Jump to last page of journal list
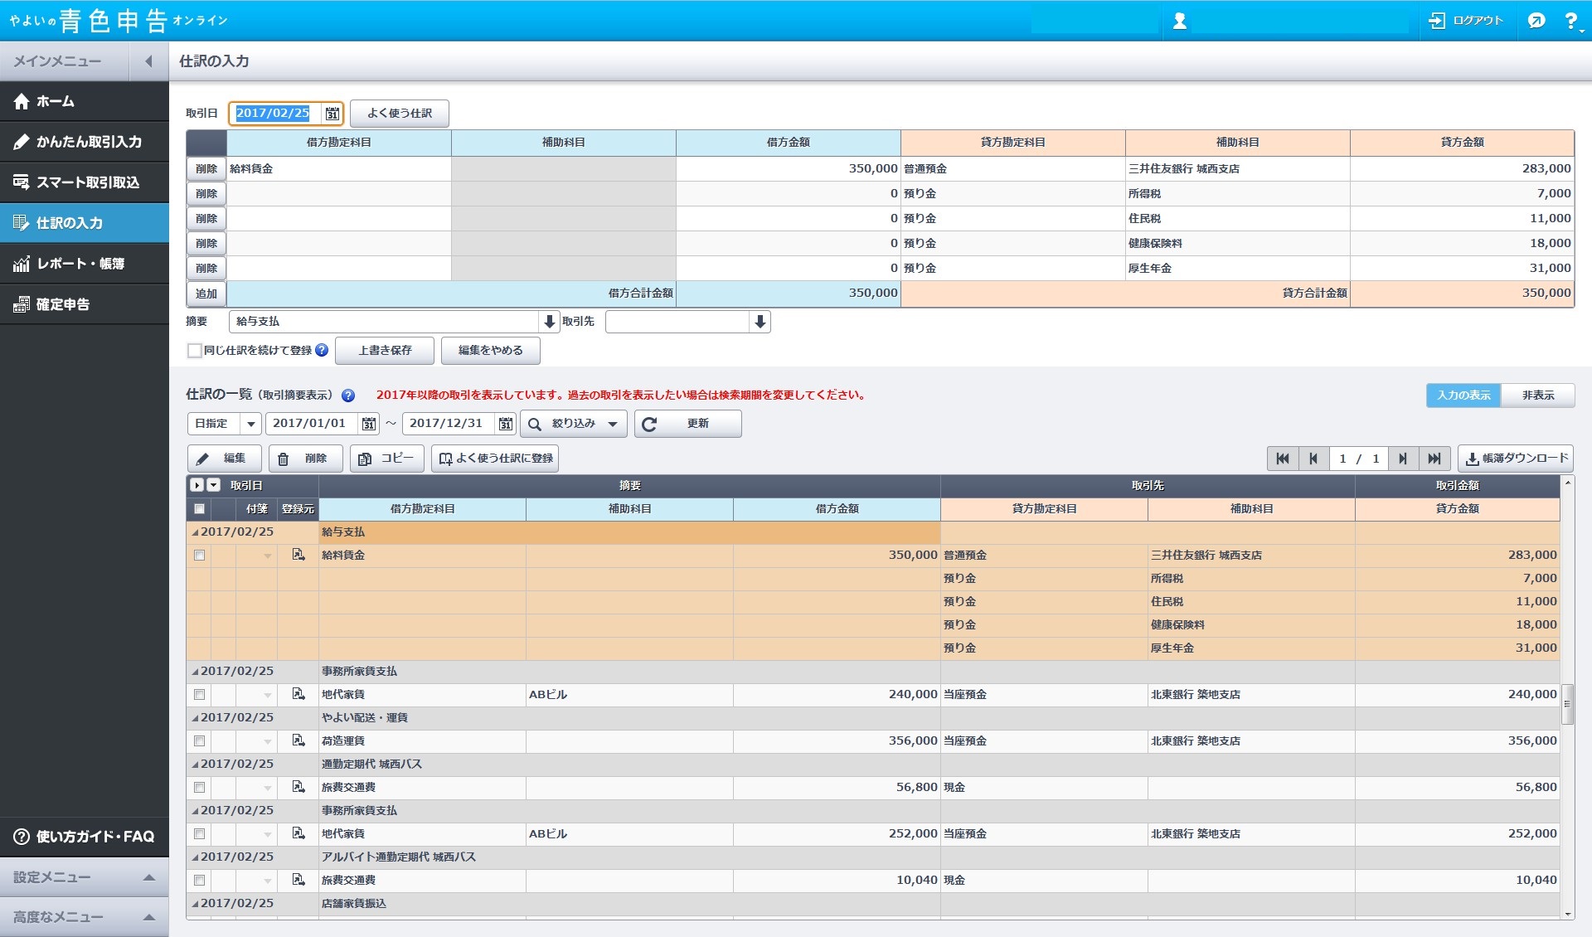The image size is (1592, 937). 1434,459
